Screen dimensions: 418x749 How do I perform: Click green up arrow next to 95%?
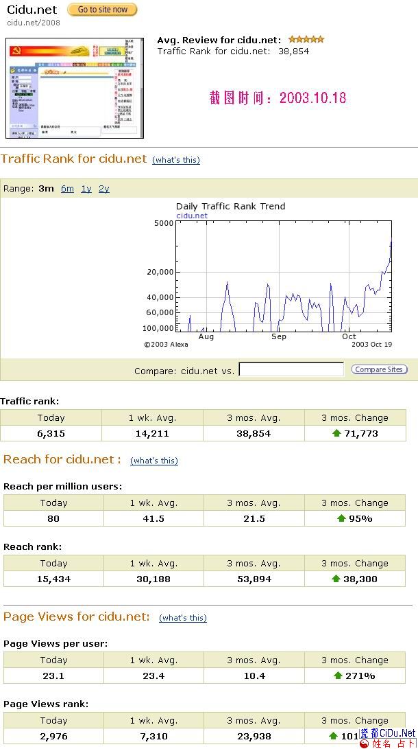click(341, 518)
